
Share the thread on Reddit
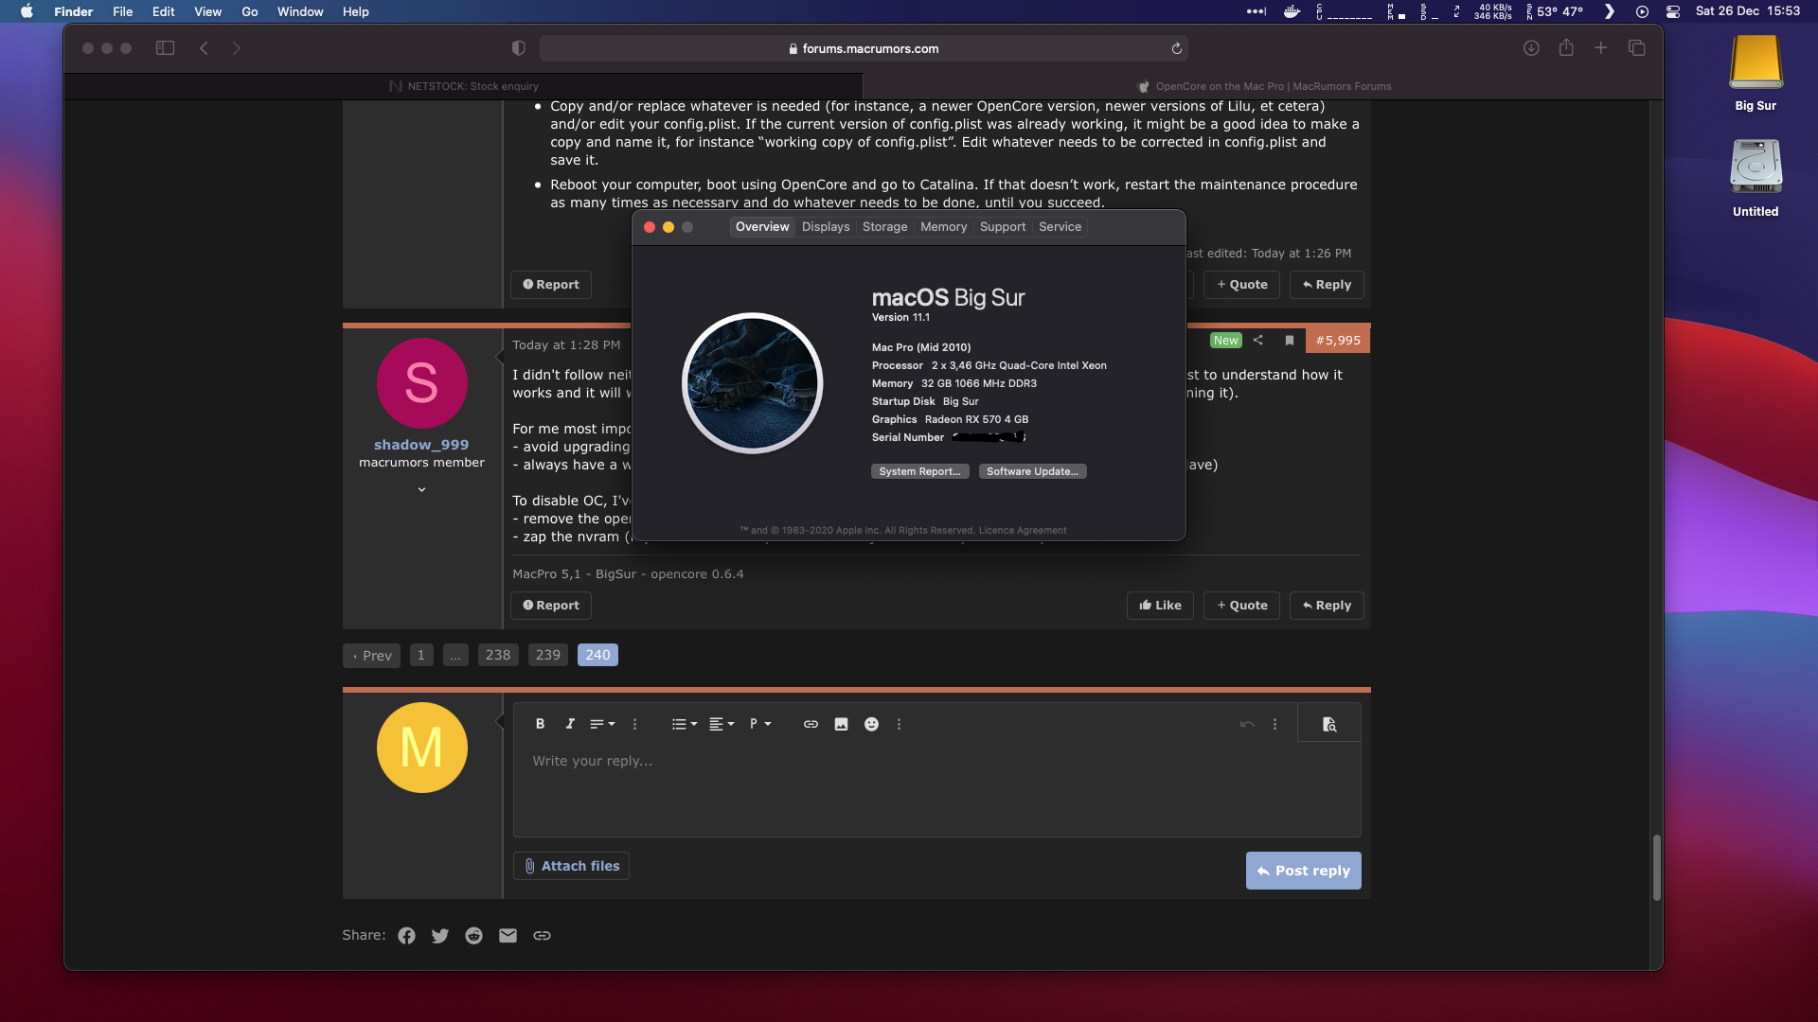click(x=473, y=936)
